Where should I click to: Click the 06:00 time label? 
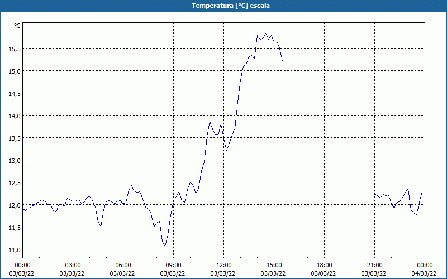point(123,266)
